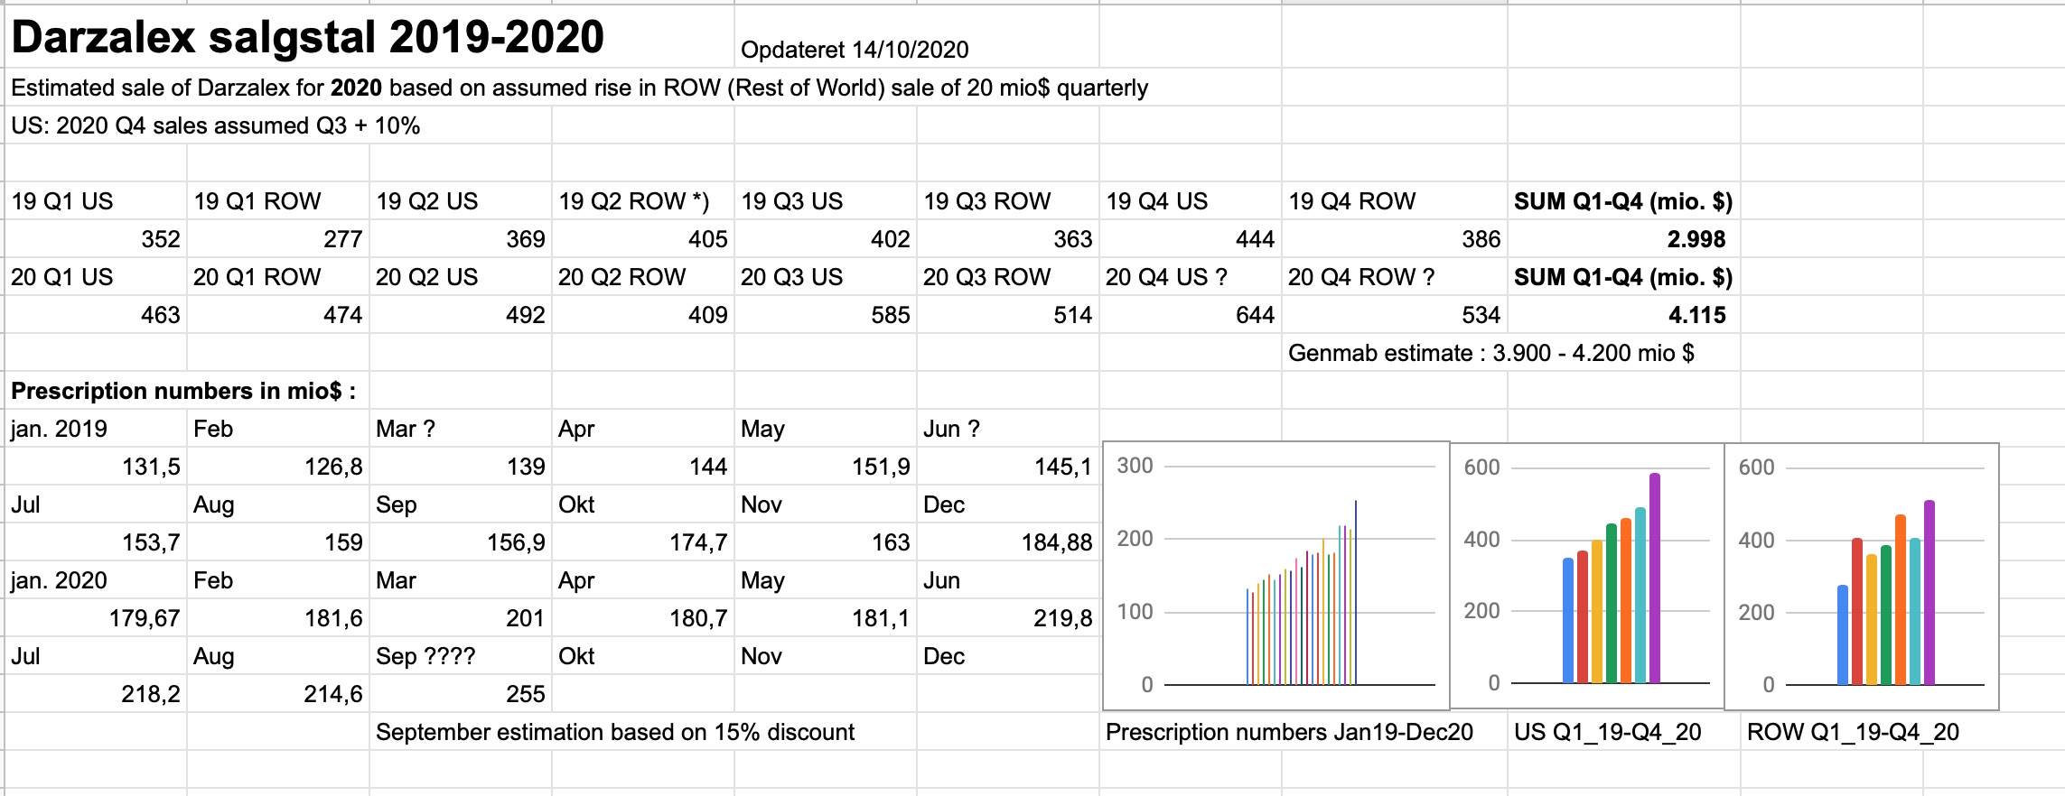
Task: Click the blue bar in ROW chart
Action: [x=1843, y=634]
